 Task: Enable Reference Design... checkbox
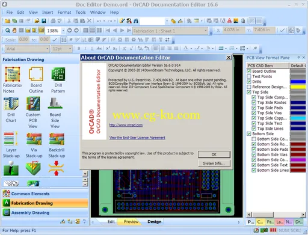(x=249, y=87)
